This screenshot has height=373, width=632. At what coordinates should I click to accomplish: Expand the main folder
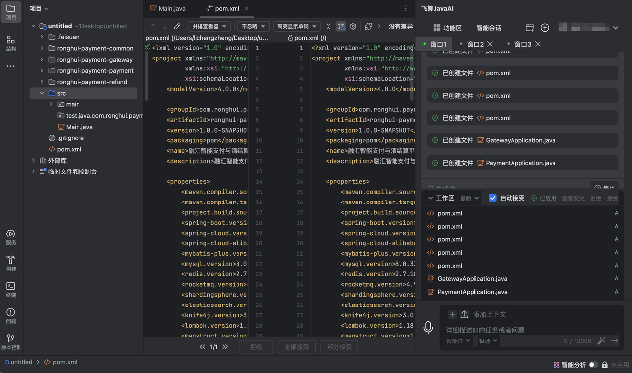pos(51,104)
